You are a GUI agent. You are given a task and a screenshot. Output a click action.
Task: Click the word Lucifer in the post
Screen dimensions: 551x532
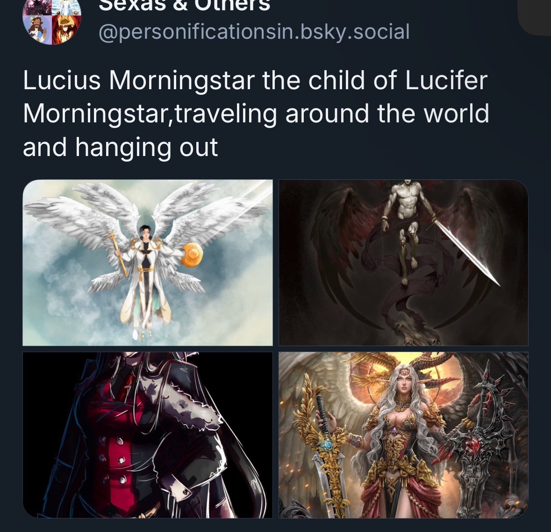pyautogui.click(x=446, y=80)
